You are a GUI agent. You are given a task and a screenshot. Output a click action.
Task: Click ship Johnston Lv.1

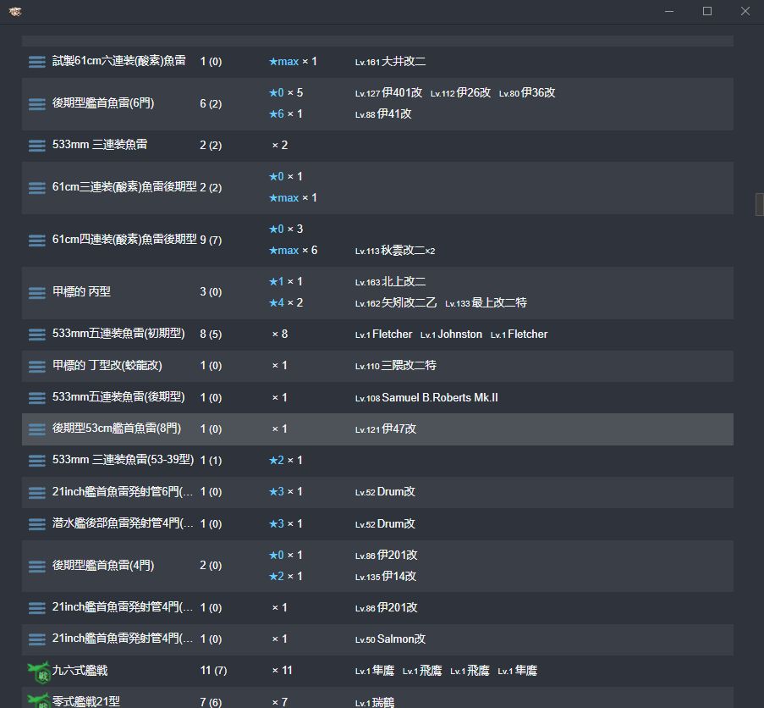451,335
